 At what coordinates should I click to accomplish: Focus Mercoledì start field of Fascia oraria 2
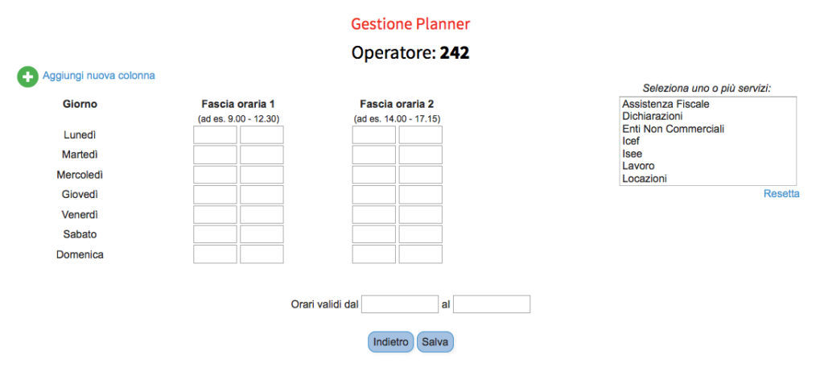coord(373,175)
